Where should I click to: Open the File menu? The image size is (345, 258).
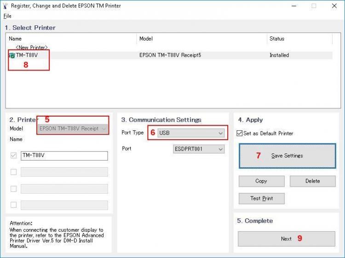coord(7,16)
